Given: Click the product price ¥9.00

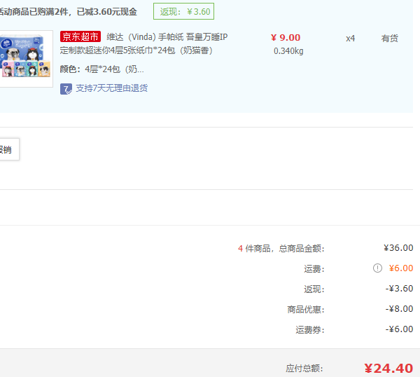Looking at the screenshot, I should (x=286, y=38).
